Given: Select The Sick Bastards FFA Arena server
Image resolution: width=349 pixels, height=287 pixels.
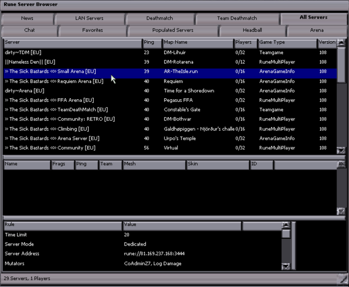Looking at the screenshot, I should point(170,100).
